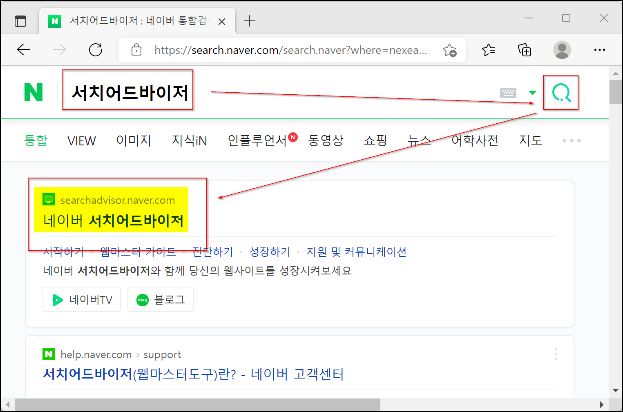The width and height of the screenshot is (623, 412).
Task: Click the 블로그 button
Action: pyautogui.click(x=161, y=299)
